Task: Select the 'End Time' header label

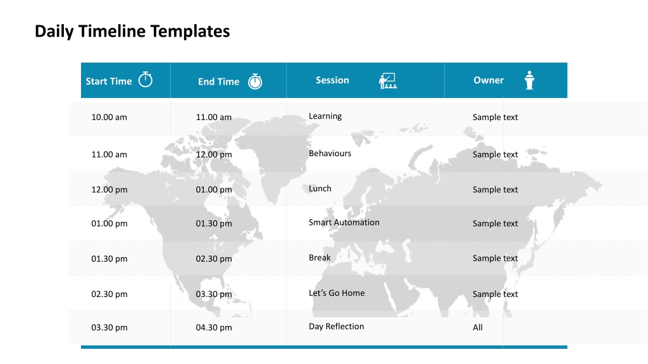Action: tap(218, 82)
